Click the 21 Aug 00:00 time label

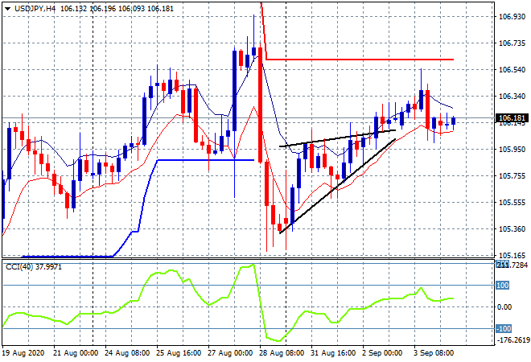(x=75, y=353)
